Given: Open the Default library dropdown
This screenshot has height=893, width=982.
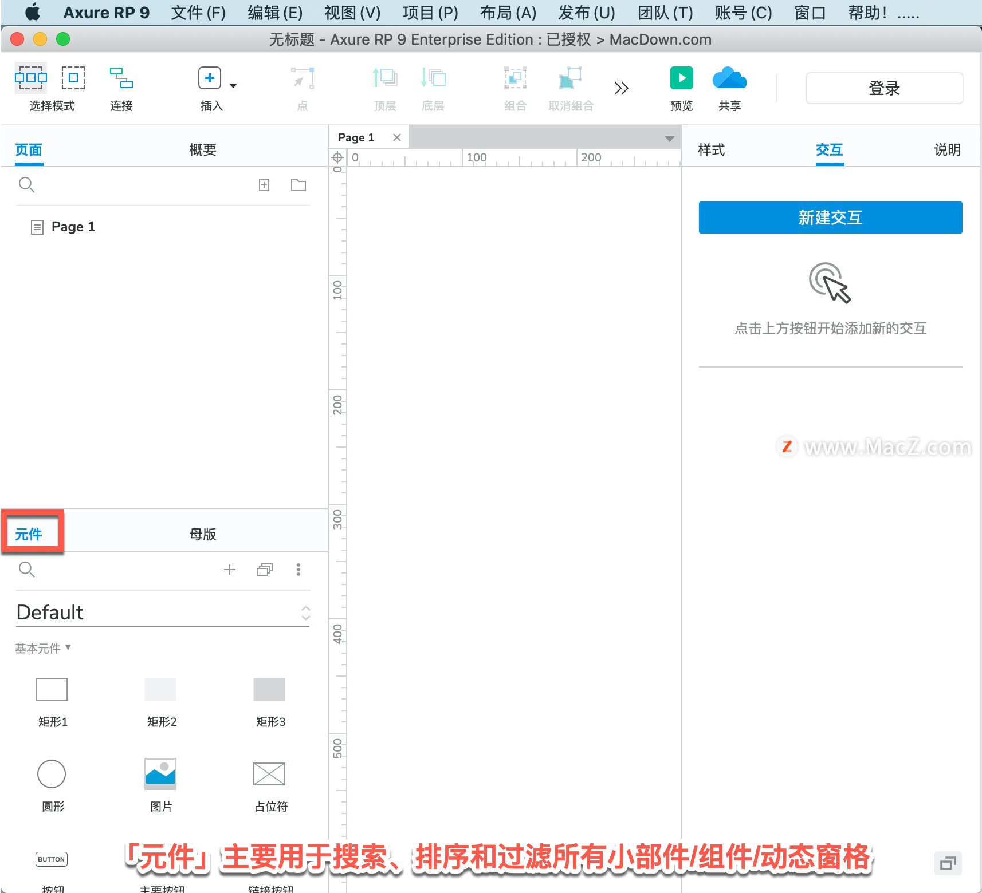Looking at the screenshot, I should [163, 613].
